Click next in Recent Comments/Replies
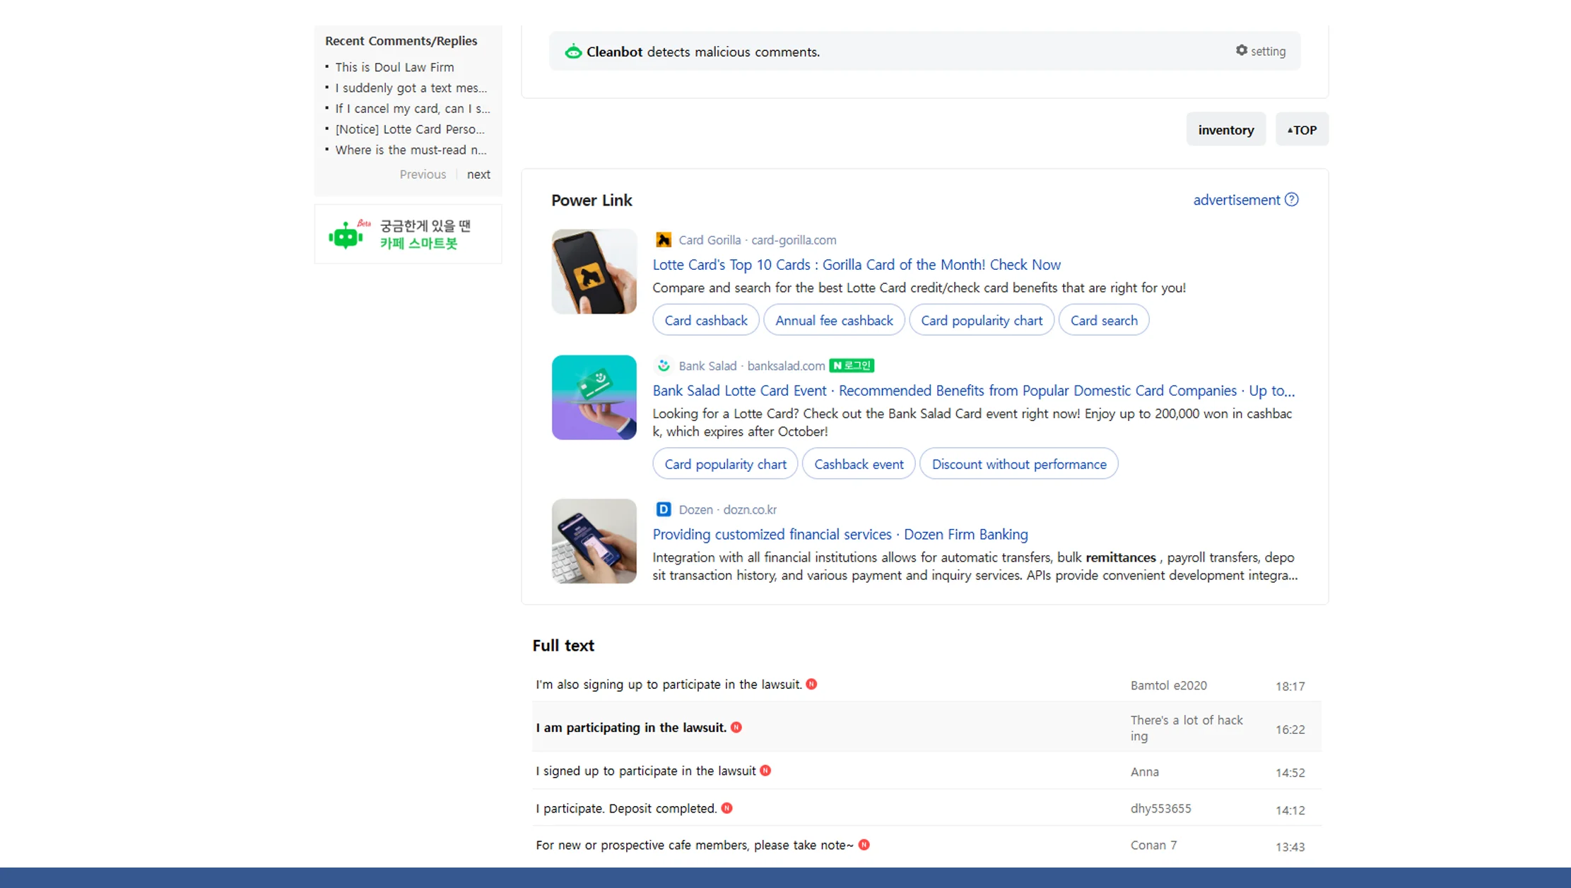 478,174
